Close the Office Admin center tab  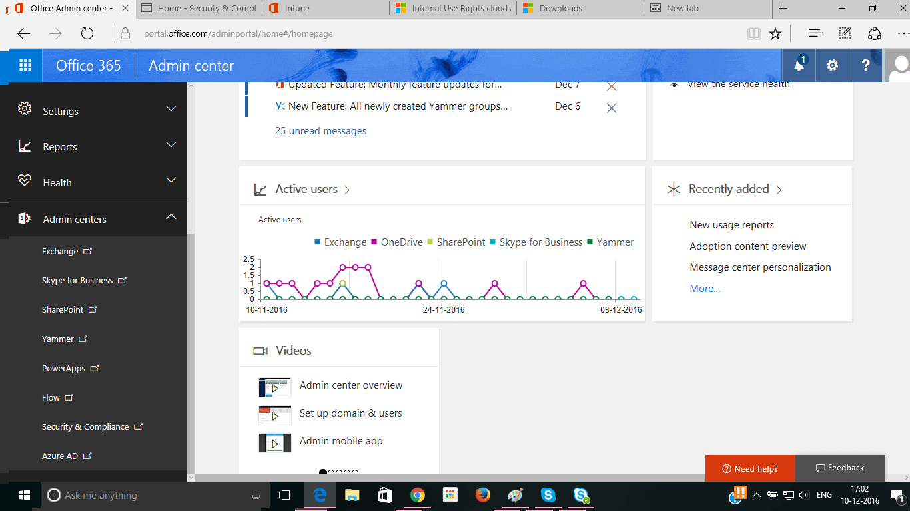point(125,8)
